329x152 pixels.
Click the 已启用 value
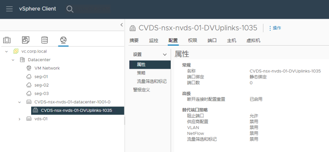tap(256, 99)
